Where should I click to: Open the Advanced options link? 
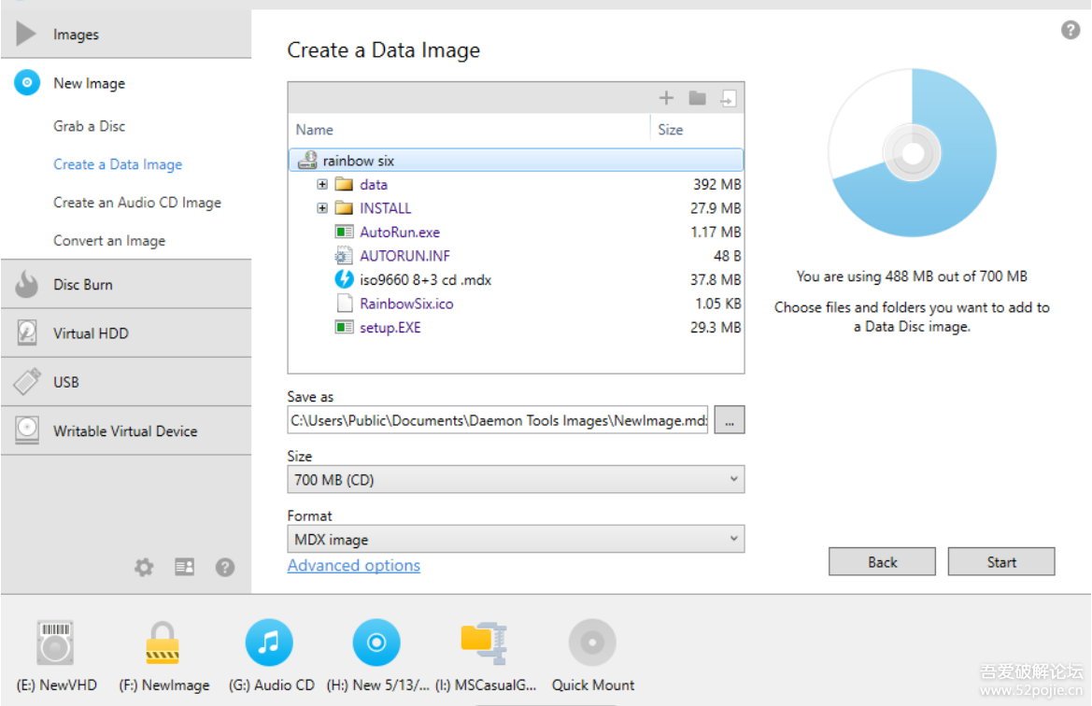354,565
